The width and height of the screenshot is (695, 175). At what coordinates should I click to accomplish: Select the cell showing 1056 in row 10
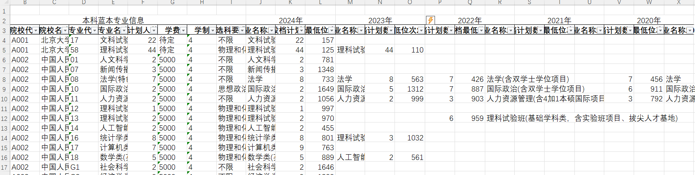(320, 99)
